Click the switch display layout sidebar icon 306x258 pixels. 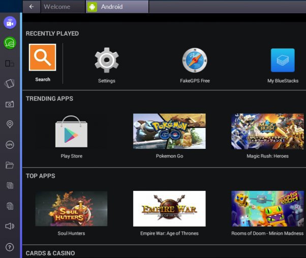(10, 63)
